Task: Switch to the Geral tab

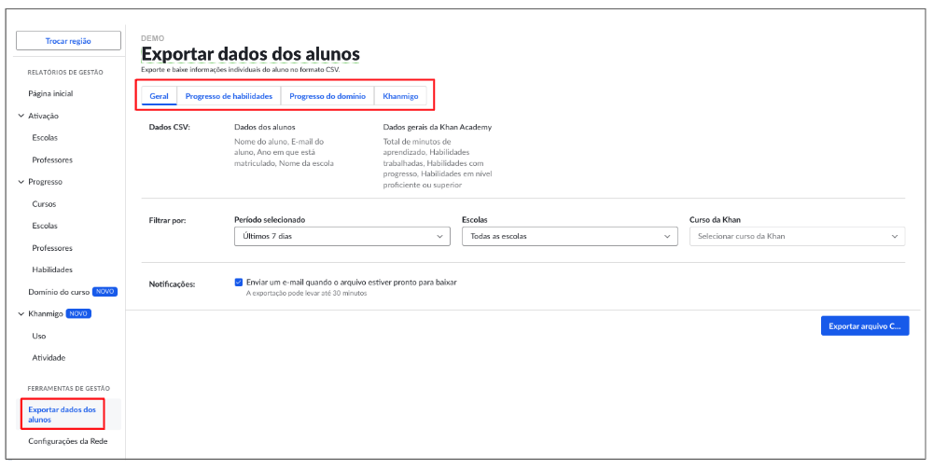Action: tap(159, 96)
